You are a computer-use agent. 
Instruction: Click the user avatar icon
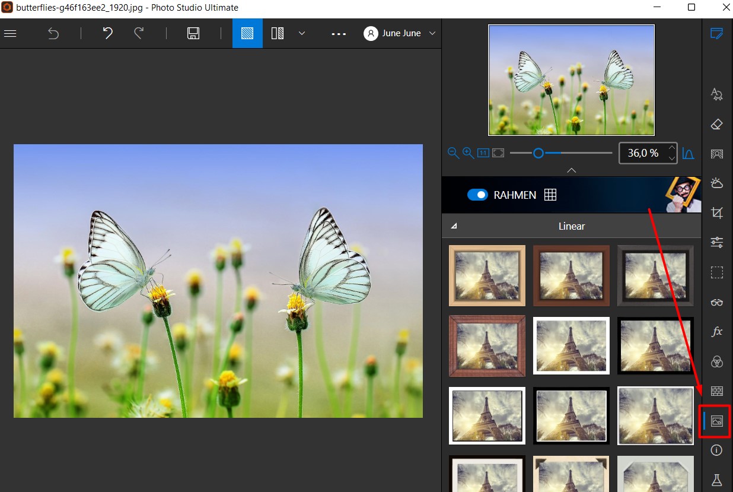[x=371, y=33]
